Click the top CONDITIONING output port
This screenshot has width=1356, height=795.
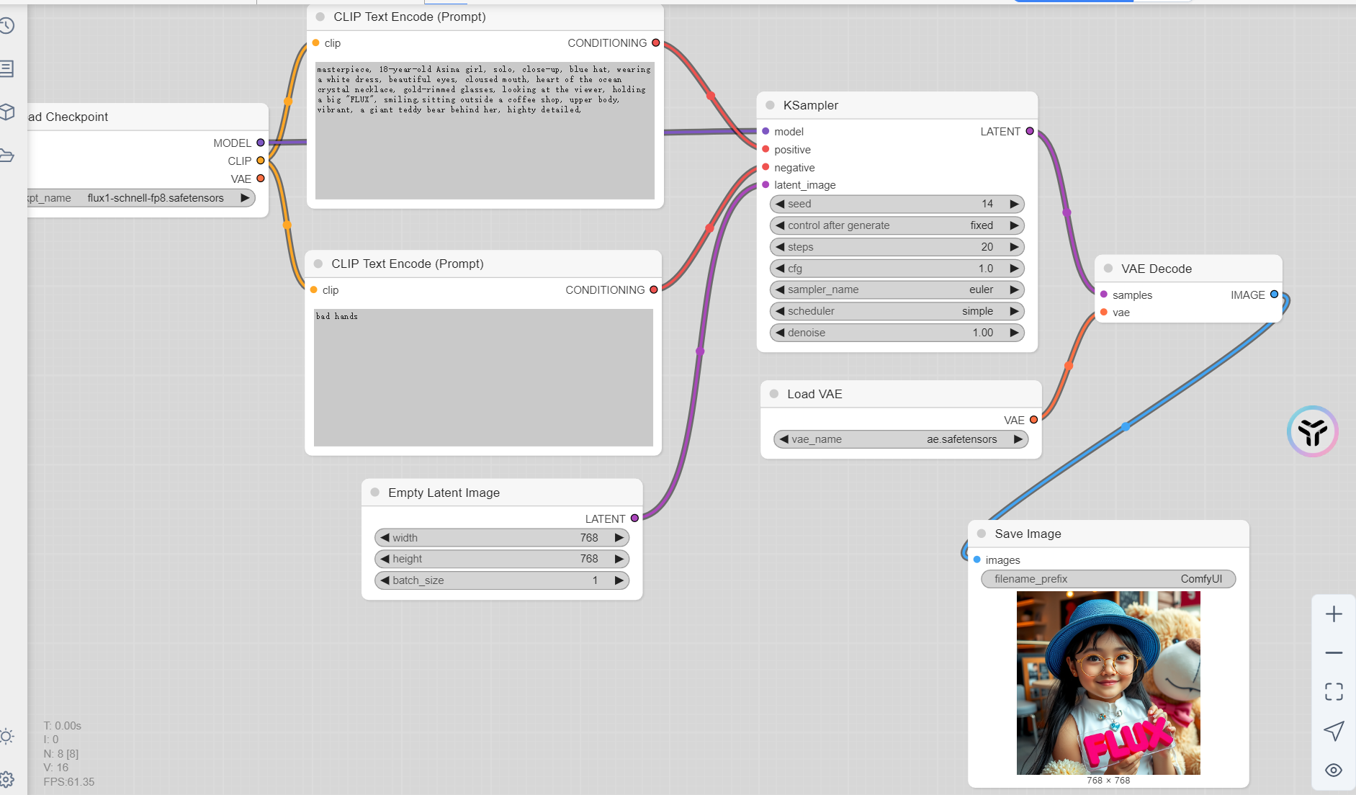(656, 42)
